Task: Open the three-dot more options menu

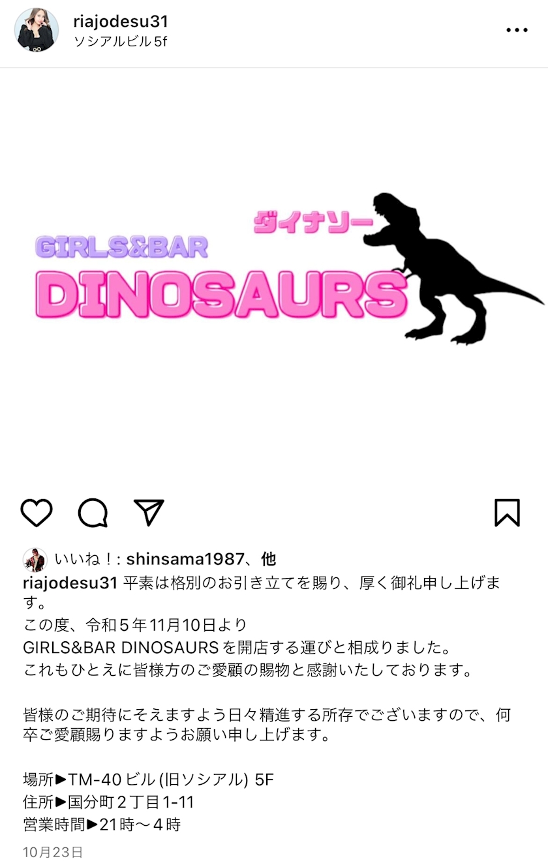Action: point(517,30)
